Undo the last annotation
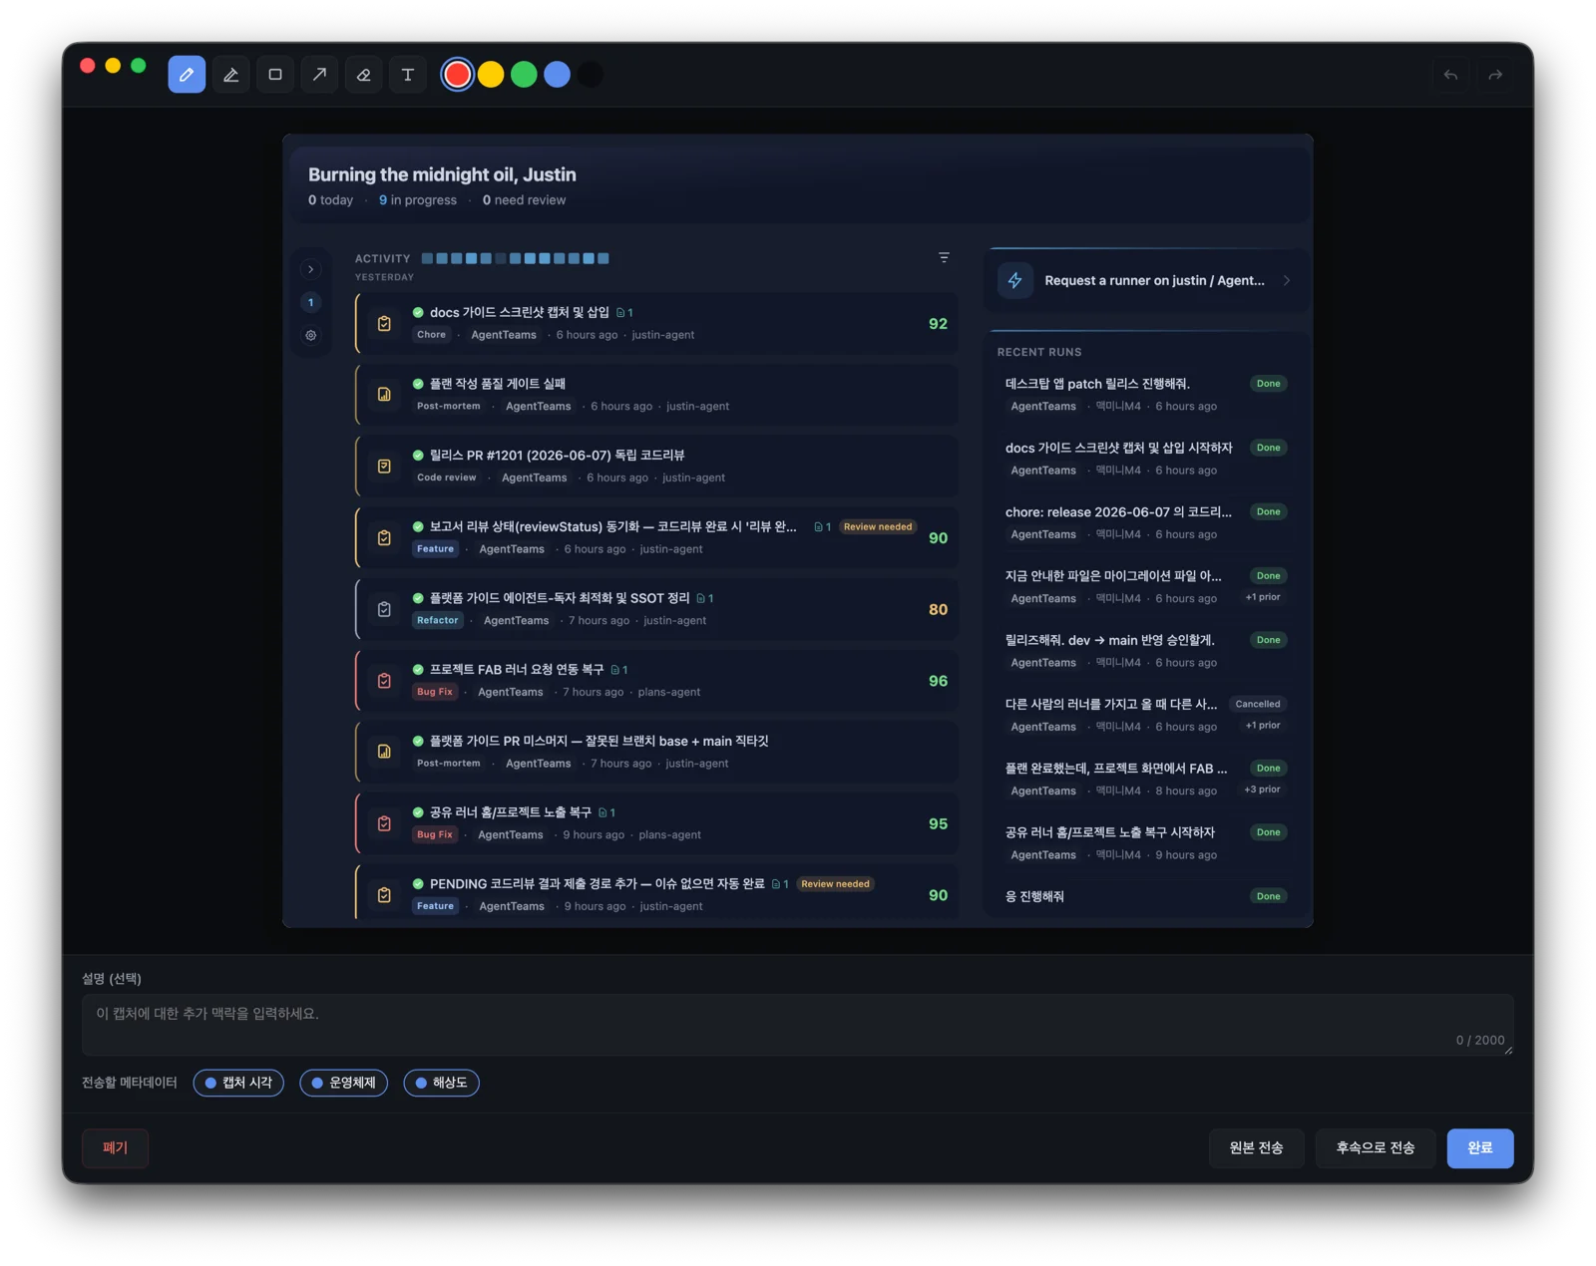The height and width of the screenshot is (1266, 1596). [1451, 75]
